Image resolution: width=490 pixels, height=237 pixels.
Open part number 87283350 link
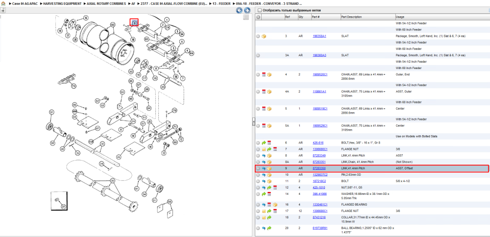[319, 168]
